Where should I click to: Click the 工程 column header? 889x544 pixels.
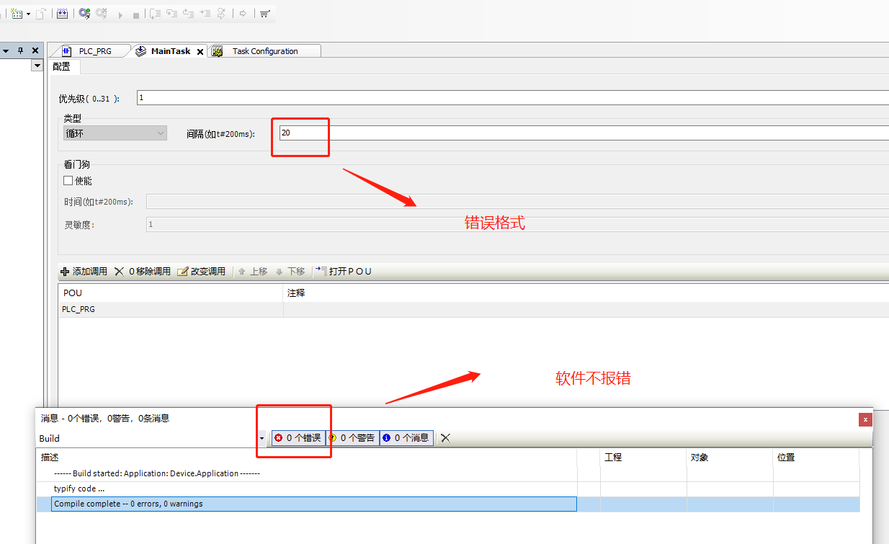[x=643, y=458]
